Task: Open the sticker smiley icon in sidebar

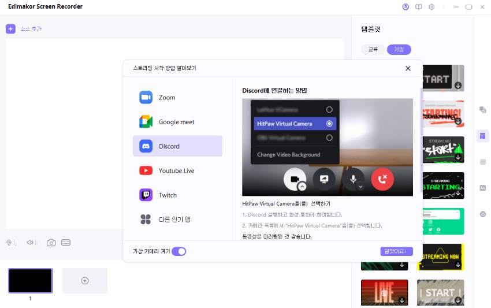Action: tap(483, 214)
